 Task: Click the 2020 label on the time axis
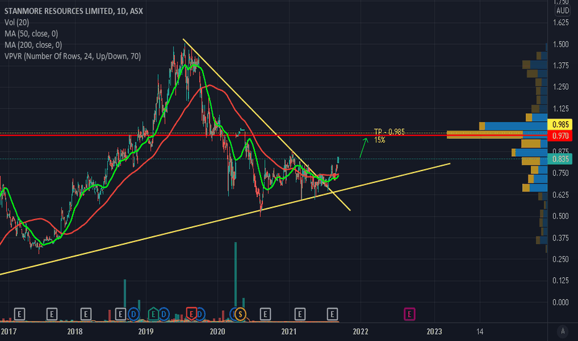(218, 332)
